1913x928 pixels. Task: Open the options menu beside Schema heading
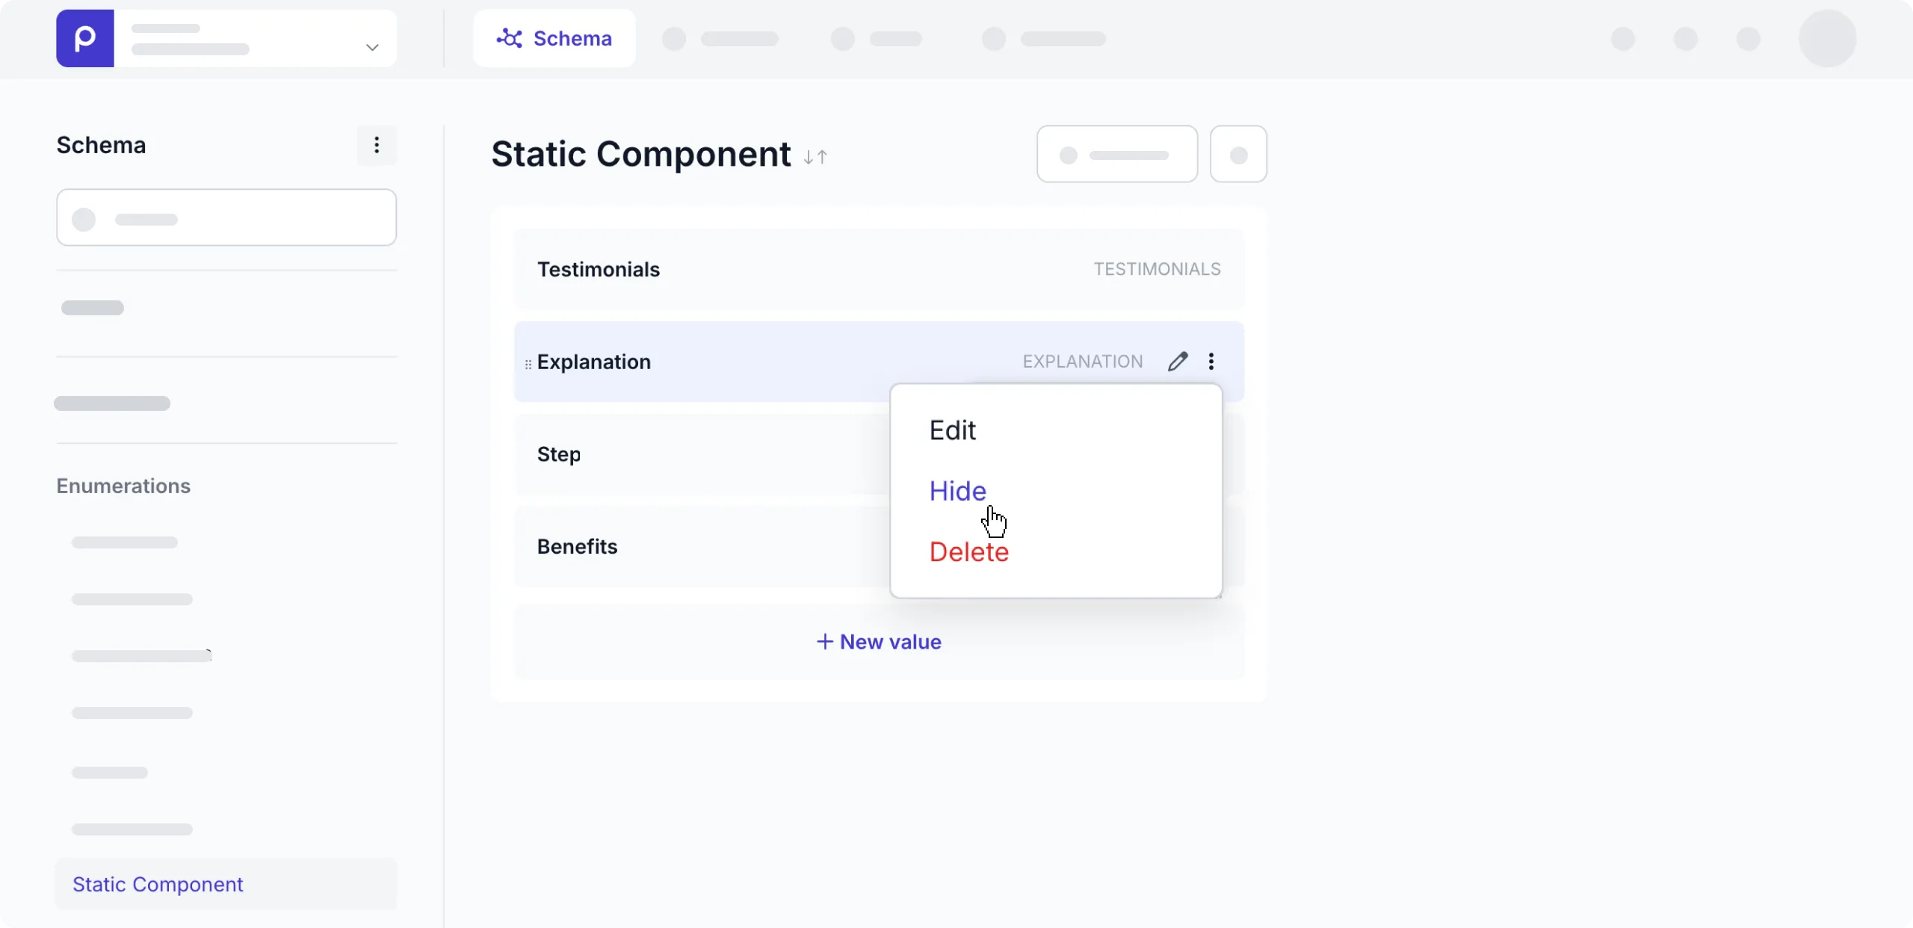pyautogui.click(x=377, y=145)
